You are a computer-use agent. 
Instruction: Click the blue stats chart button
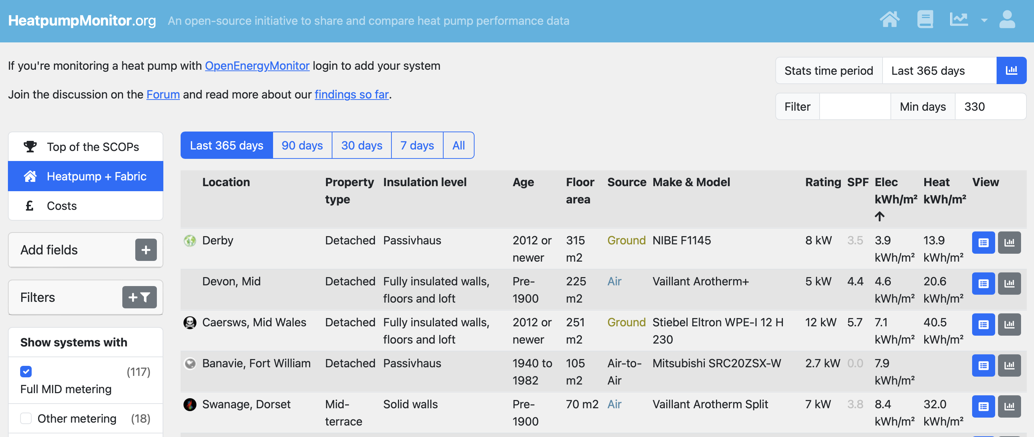tap(1011, 70)
